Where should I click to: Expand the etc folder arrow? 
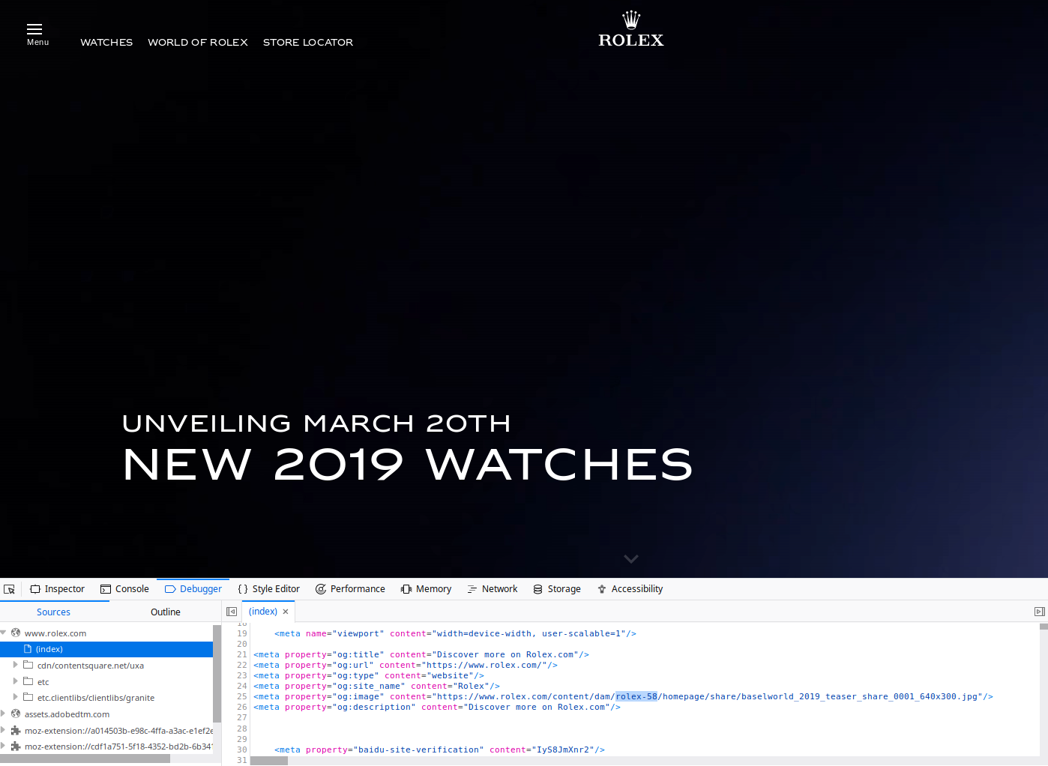[x=15, y=681]
